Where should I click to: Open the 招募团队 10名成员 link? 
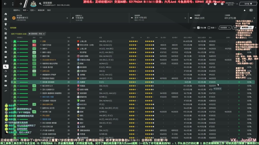(x=79, y=18)
